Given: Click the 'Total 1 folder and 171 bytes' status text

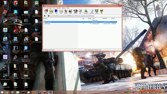Looking at the screenshot, I should tap(93, 50).
